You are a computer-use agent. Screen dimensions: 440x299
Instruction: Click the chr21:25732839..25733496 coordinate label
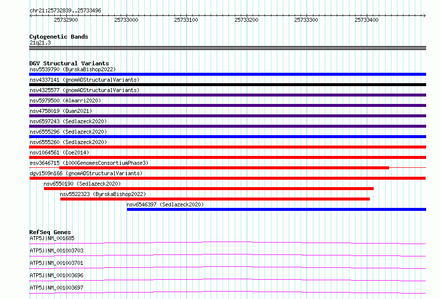(x=65, y=10)
